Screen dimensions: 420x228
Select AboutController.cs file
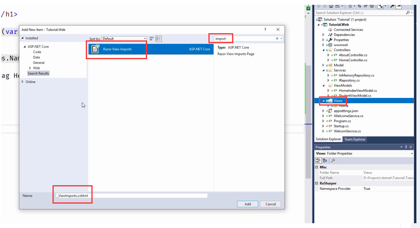point(353,55)
